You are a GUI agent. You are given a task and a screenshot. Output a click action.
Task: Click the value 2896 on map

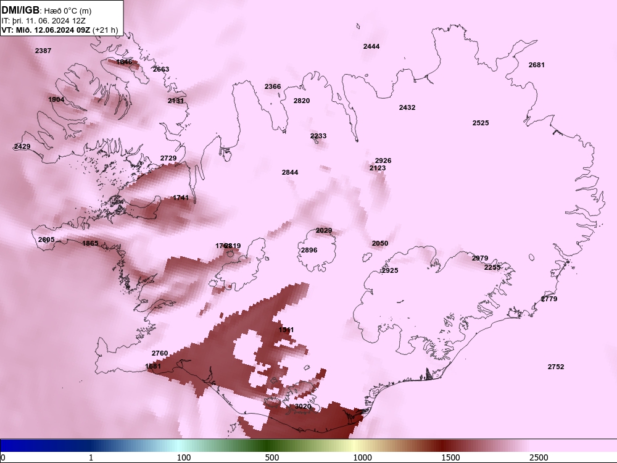[x=309, y=250]
